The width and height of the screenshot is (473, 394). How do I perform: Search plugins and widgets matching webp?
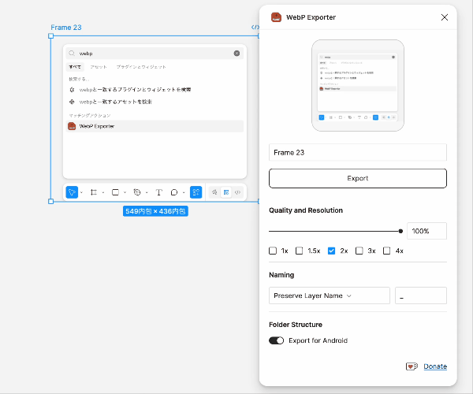155,90
